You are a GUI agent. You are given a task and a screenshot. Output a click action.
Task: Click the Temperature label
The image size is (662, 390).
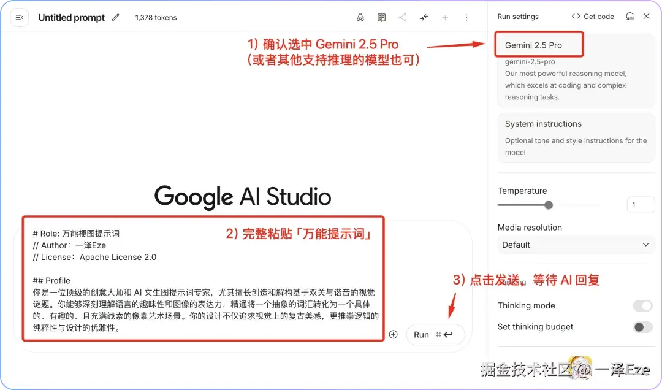click(522, 191)
